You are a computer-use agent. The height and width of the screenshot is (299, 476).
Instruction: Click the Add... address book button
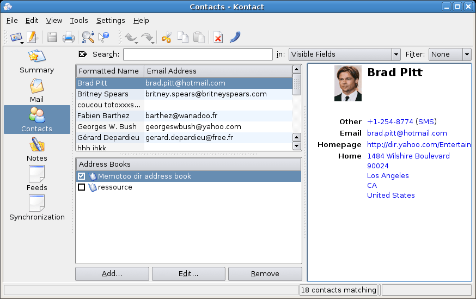pos(112,274)
